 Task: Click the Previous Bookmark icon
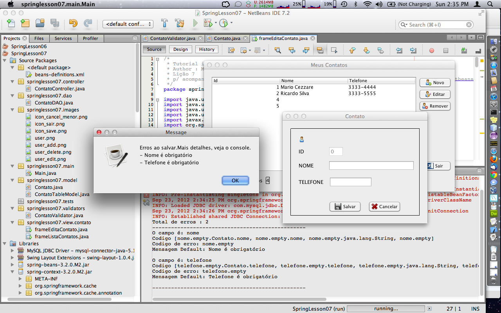(352, 50)
